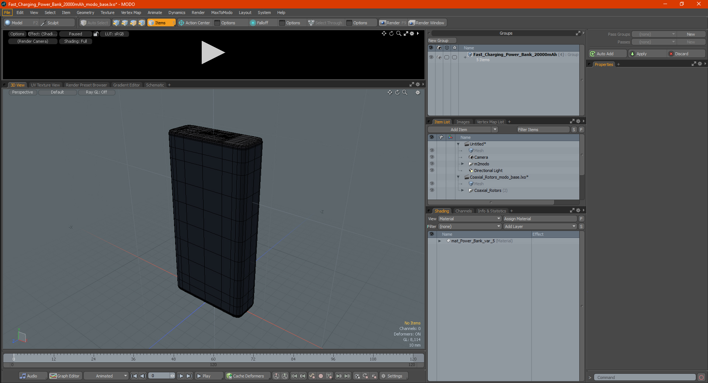Step back one frame
The width and height of the screenshot is (708, 383).
coord(143,376)
